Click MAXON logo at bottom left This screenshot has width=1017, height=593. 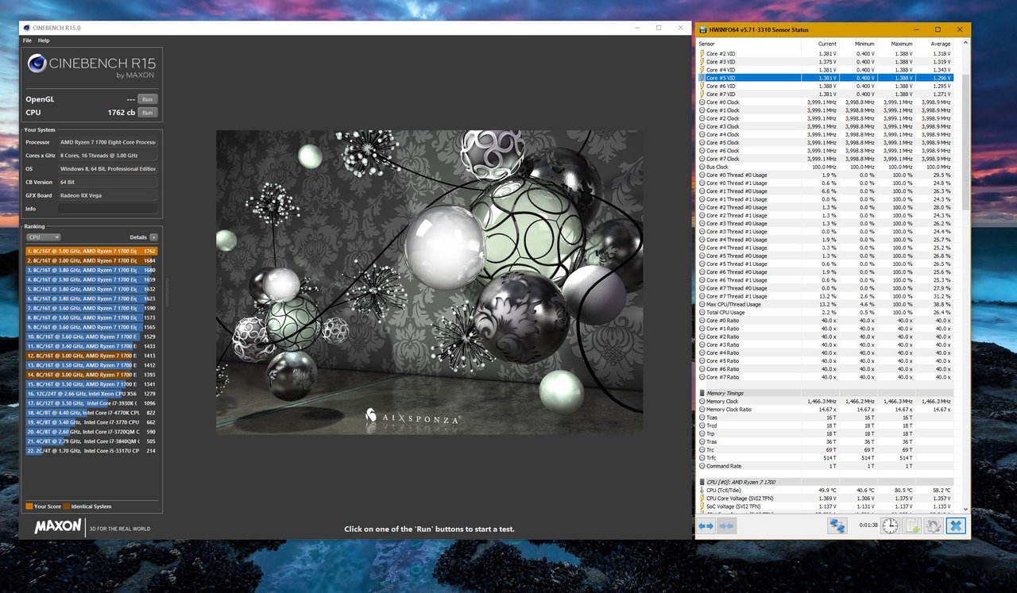[57, 526]
